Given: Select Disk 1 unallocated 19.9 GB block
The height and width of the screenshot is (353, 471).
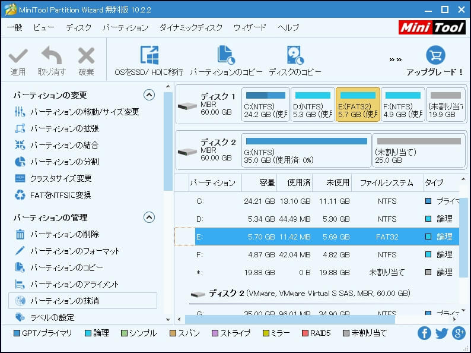Looking at the screenshot, I should point(445,105).
